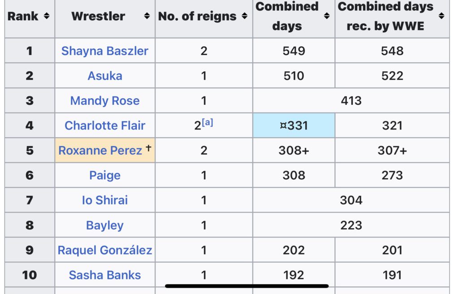The image size is (459, 294).
Task: Open the Bayley article link
Action: (x=105, y=225)
